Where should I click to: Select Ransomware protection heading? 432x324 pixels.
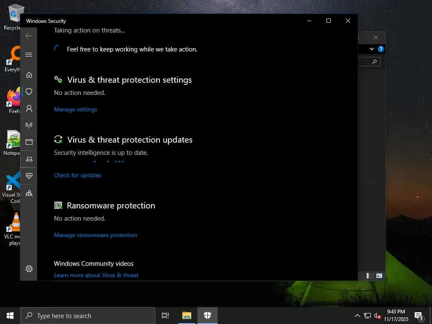click(x=111, y=205)
